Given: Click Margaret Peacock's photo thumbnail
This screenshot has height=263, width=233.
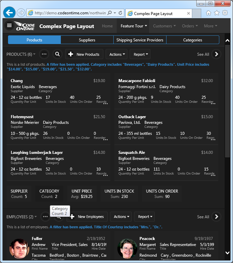Looking at the screenshot, I should 127,249.
